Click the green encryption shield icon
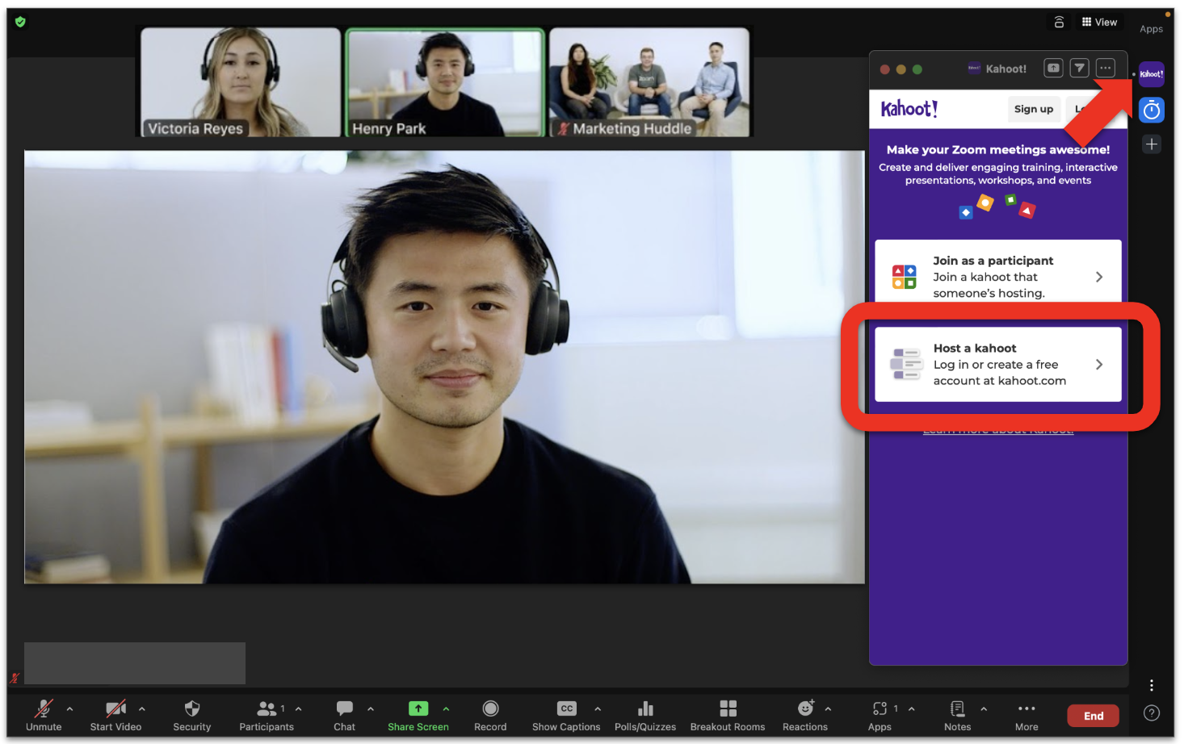Screen dimensions: 1184x744 (20, 22)
